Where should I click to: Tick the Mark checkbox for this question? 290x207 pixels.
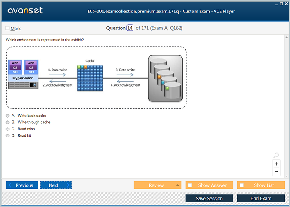7,29
